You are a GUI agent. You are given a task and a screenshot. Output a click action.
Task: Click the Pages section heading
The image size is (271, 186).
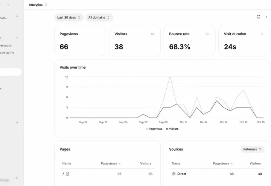[x=65, y=149]
